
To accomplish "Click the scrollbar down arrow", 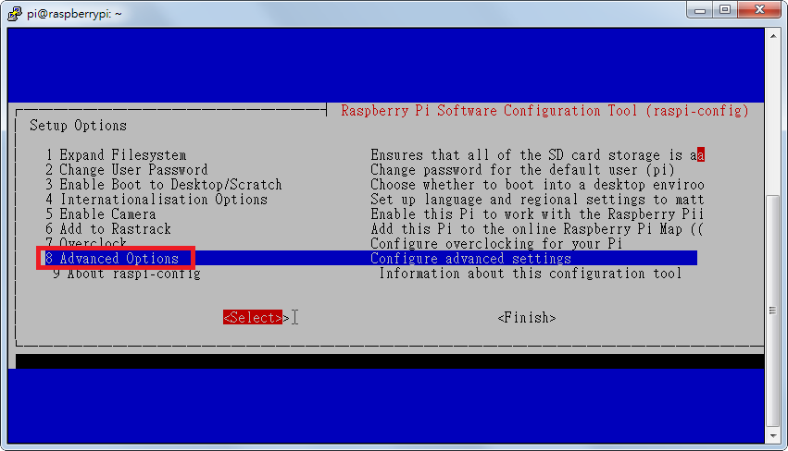I will pos(771,434).
